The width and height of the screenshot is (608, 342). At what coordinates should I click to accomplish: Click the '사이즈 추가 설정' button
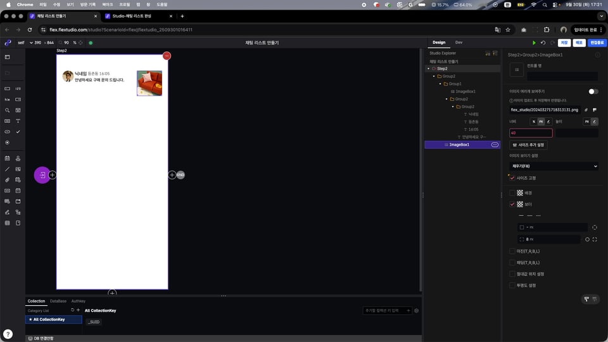[x=528, y=144]
